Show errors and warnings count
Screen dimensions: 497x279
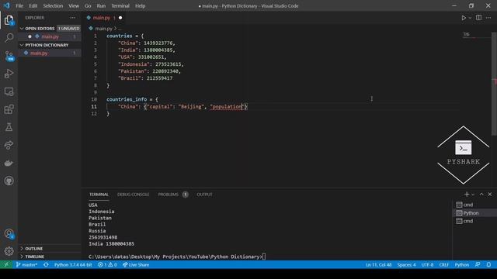click(107, 265)
